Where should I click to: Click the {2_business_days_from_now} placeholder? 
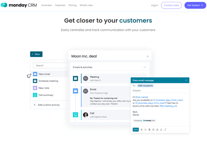[x=150, y=103]
